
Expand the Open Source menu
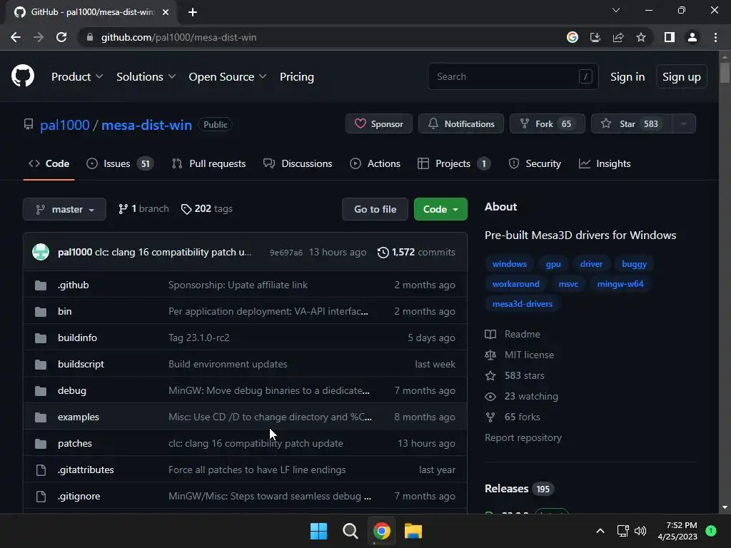click(x=228, y=77)
